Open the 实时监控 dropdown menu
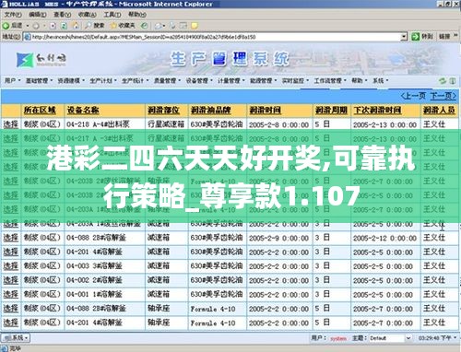This screenshot has height=352, width=461. (295, 81)
